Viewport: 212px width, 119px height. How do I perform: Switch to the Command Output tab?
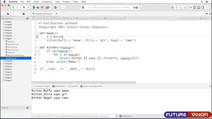(41, 86)
